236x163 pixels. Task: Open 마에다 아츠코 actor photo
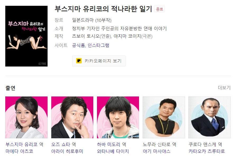tap(26, 117)
